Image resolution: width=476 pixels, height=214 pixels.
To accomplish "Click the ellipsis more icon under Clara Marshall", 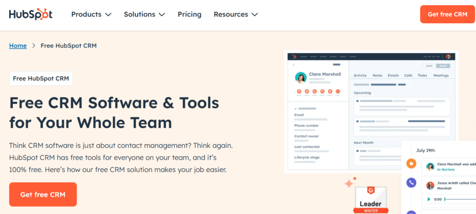I will [x=338, y=91].
